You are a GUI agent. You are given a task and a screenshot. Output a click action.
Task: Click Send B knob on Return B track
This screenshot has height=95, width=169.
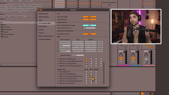pyautogui.click(x=138, y=47)
